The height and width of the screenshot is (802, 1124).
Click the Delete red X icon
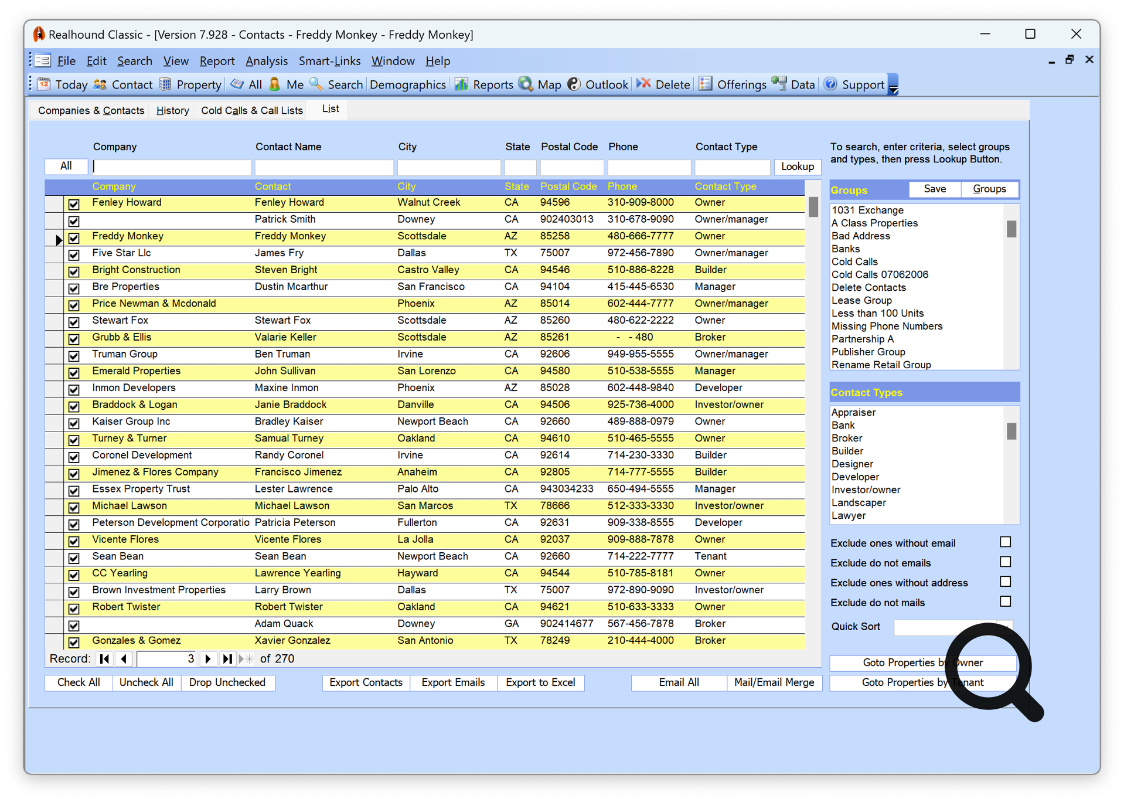pyautogui.click(x=644, y=84)
